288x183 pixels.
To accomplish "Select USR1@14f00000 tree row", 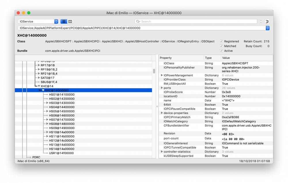I will coord(84,153).
